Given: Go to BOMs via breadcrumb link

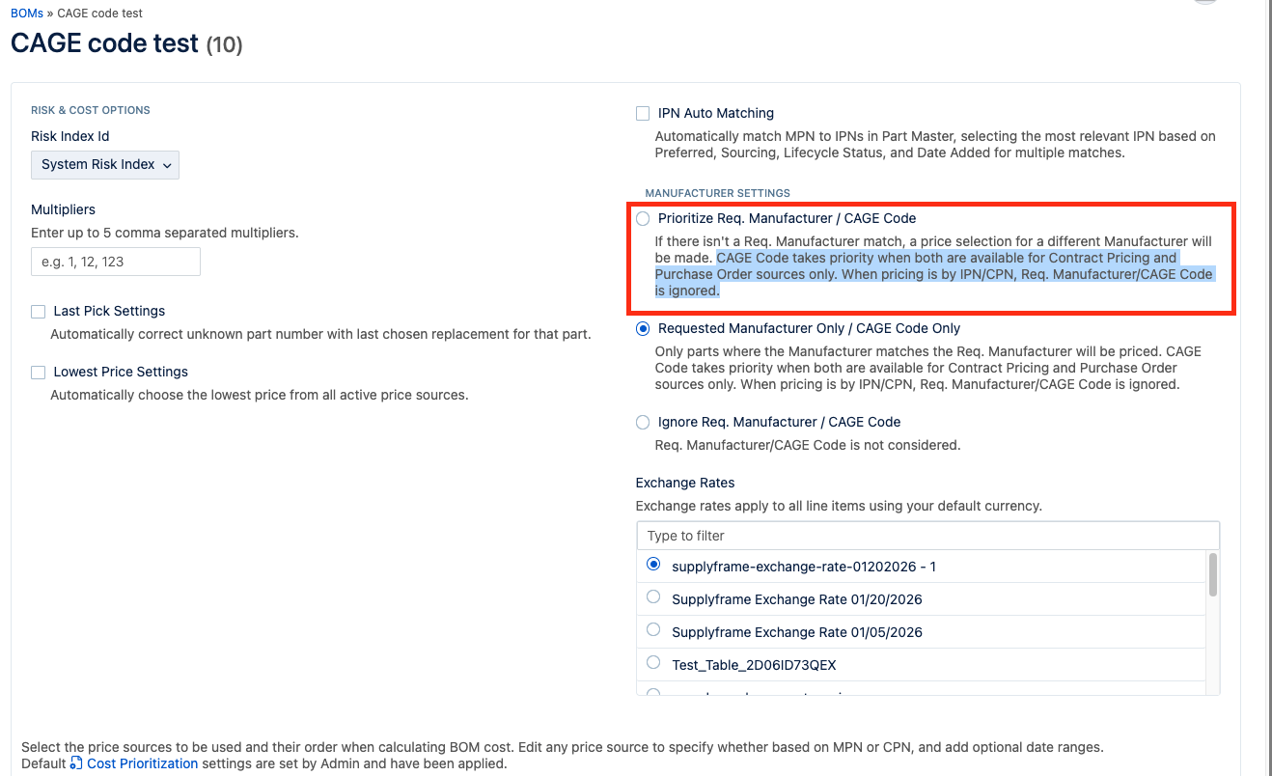Looking at the screenshot, I should [26, 14].
